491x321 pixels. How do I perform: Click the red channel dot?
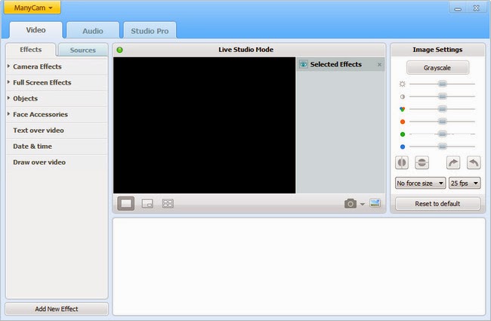coord(403,122)
